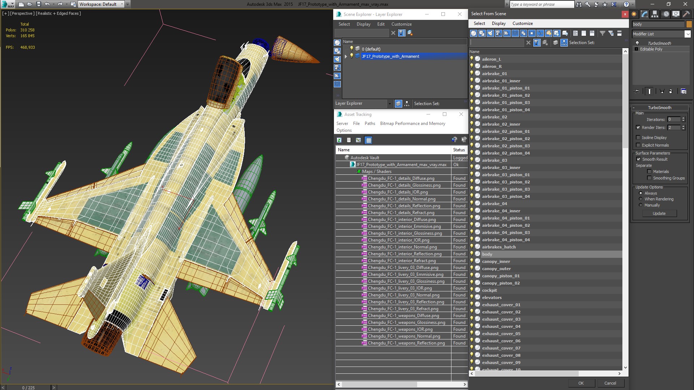Switch to Sort by Hierarchy icon in Select From Scene

[564, 43]
